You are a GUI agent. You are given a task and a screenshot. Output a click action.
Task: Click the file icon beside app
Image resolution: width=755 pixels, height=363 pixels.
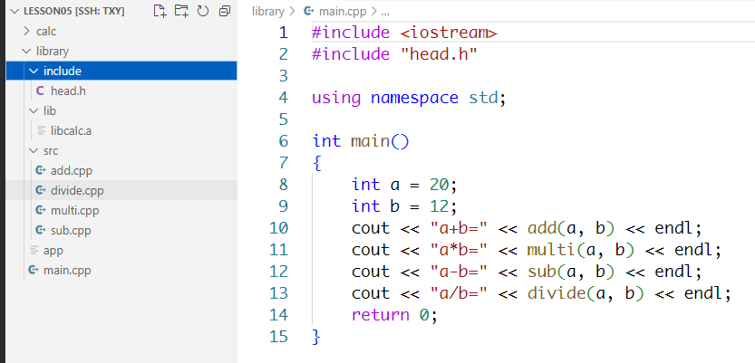(34, 250)
